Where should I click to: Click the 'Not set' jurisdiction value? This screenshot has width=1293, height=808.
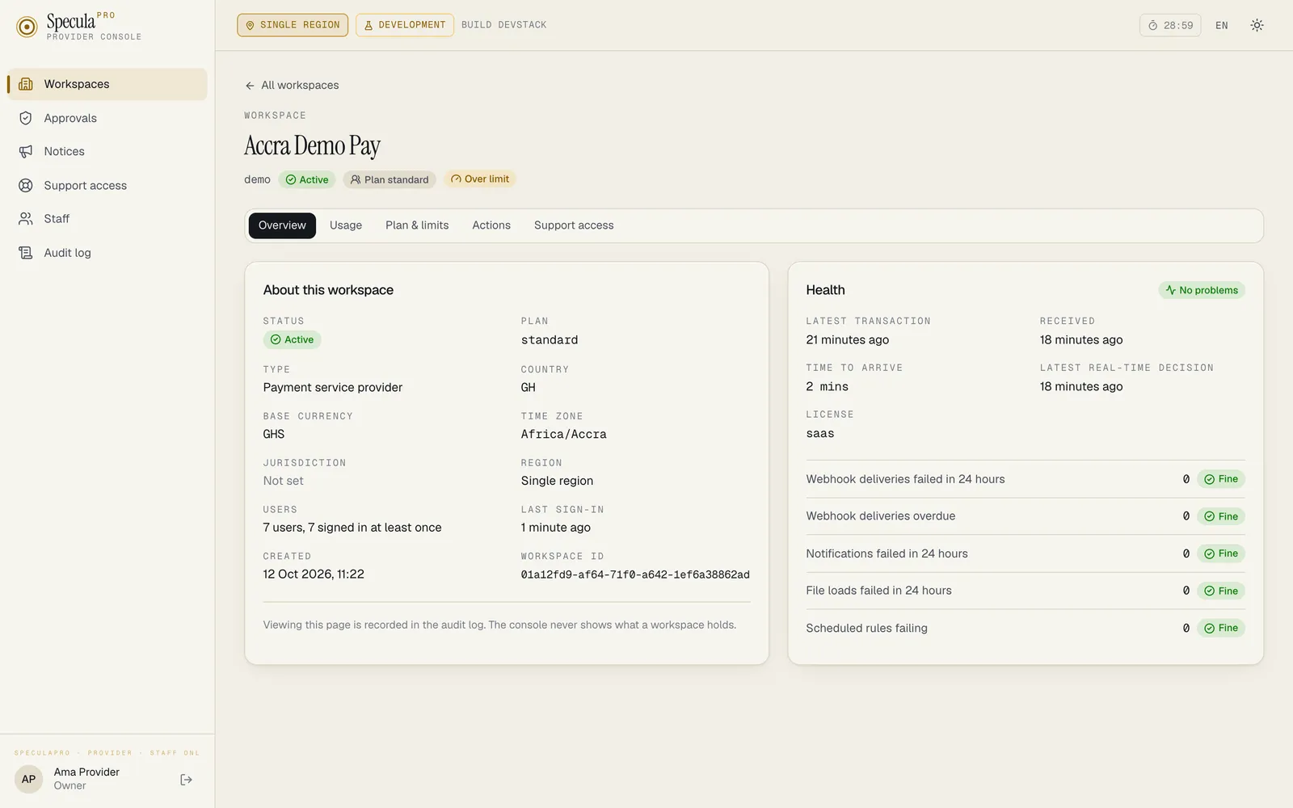[284, 481]
